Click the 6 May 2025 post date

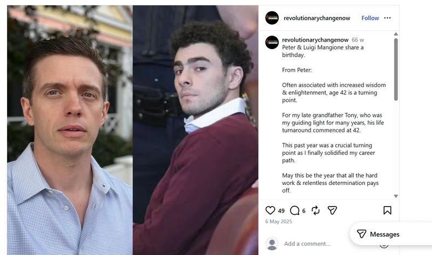tap(279, 222)
